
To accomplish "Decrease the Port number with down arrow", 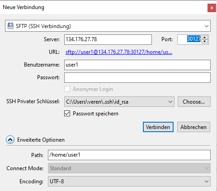I will [205, 42].
